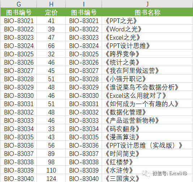The image size is (193, 182).
Task: Select price cell 98
Action: pyautogui.click(x=51, y=161)
